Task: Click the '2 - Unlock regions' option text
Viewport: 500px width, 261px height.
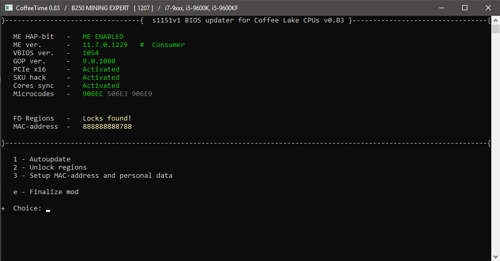Action: tap(50, 167)
